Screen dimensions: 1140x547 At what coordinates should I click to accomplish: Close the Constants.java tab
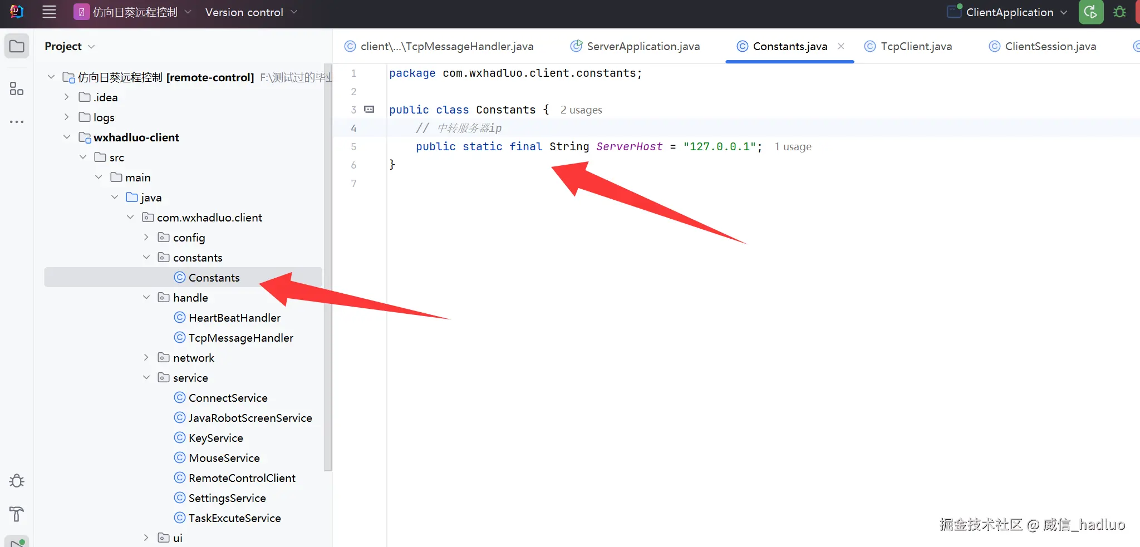click(841, 46)
